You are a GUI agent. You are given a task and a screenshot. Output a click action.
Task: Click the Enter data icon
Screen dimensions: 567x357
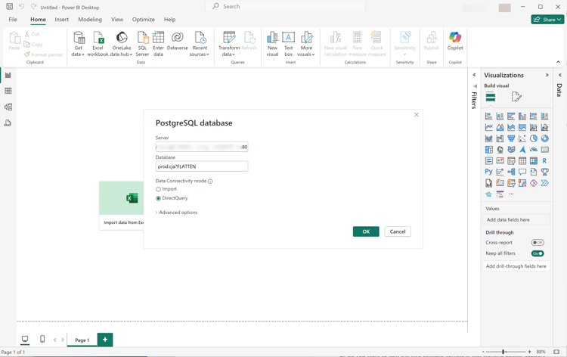[159, 44]
